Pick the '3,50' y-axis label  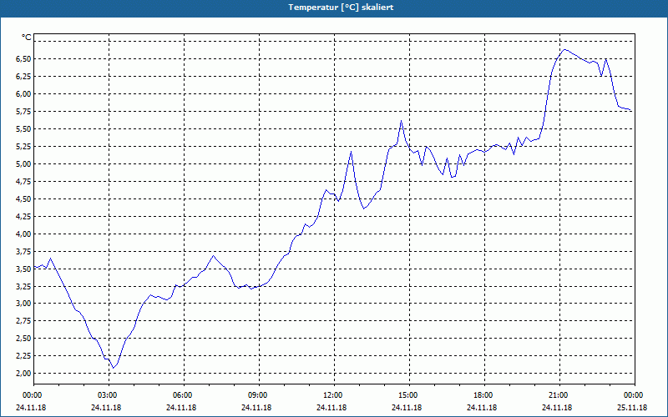(x=23, y=269)
